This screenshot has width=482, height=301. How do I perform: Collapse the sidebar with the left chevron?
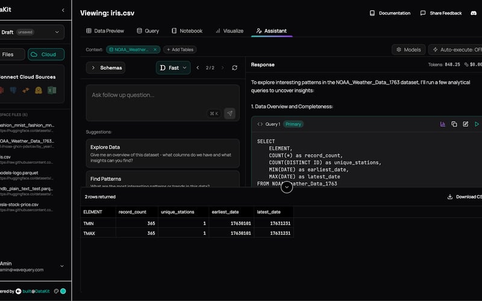click(x=63, y=10)
